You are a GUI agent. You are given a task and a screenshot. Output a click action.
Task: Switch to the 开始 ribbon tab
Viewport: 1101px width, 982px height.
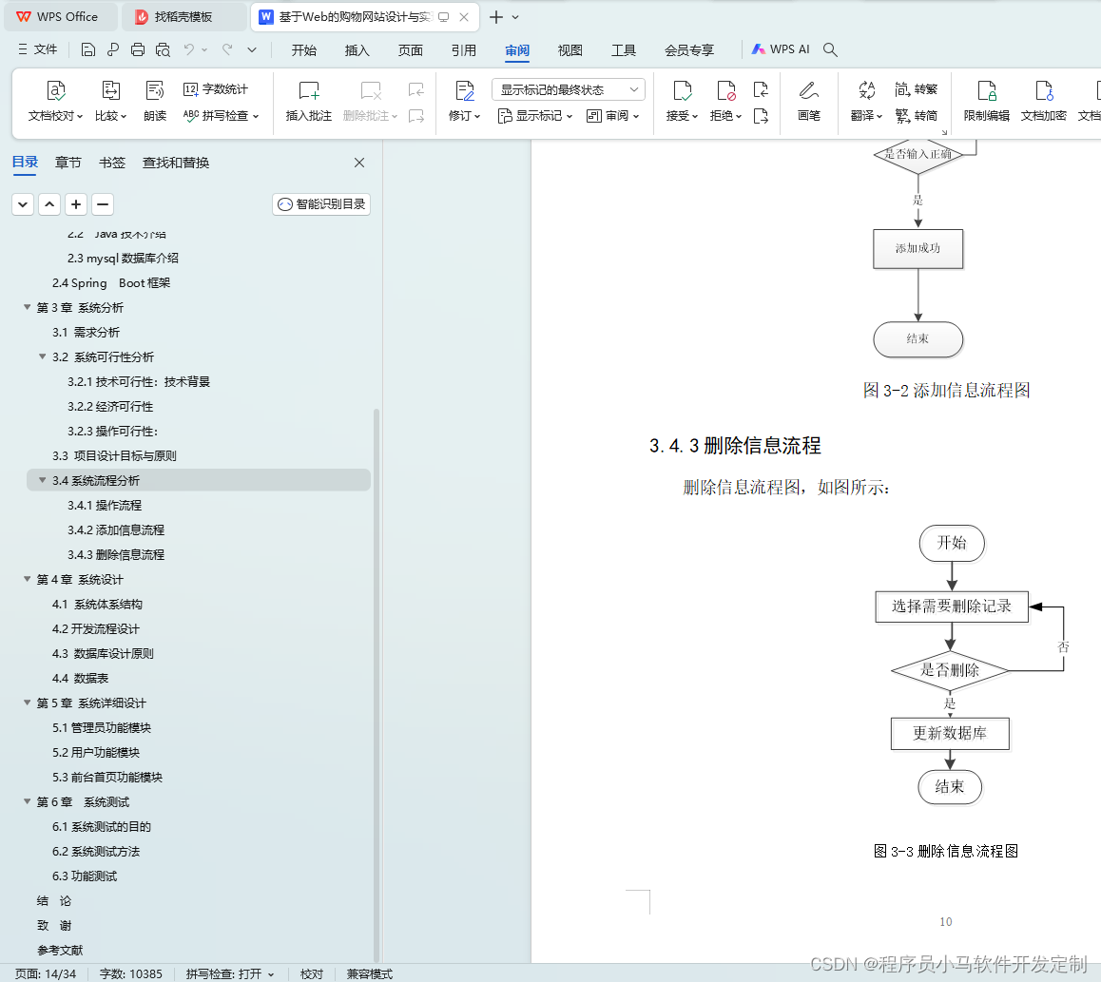click(304, 49)
